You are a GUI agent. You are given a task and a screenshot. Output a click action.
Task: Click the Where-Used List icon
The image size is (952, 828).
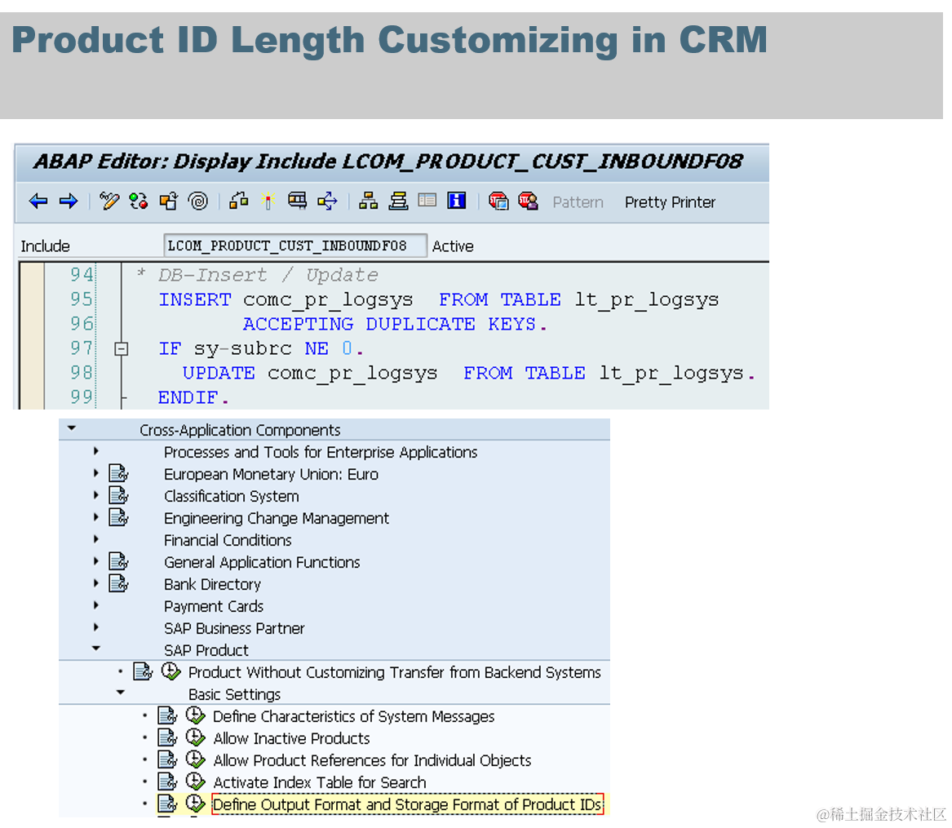[x=298, y=201]
